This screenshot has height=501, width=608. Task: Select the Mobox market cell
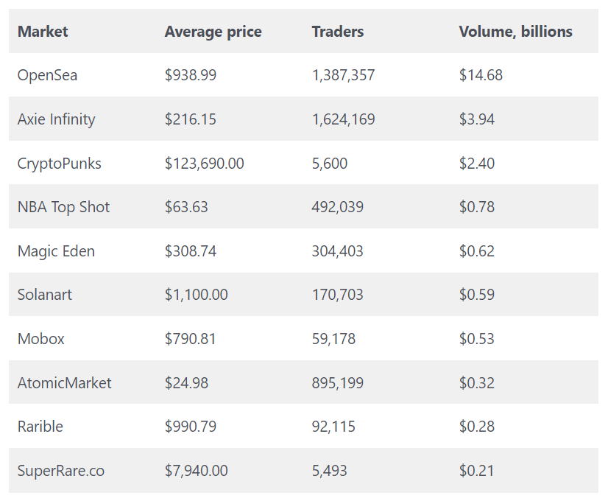pos(41,339)
